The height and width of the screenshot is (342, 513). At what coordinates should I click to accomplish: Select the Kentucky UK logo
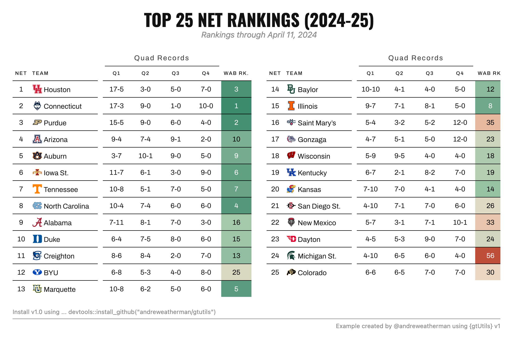[x=291, y=172]
